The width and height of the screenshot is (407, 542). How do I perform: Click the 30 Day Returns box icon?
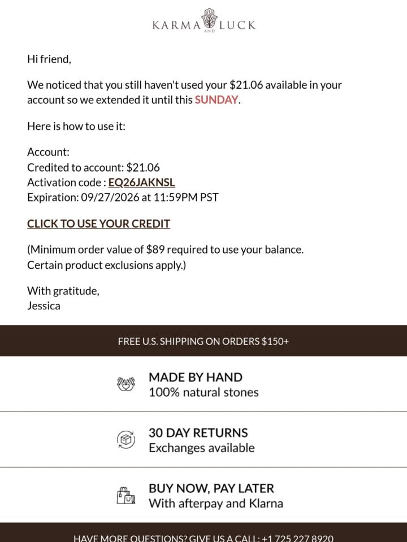point(125,440)
